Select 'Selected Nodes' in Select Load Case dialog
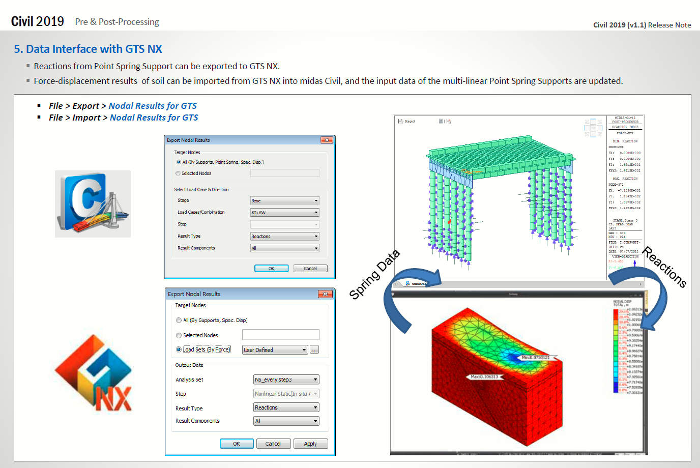Screen dimensions: 700x468 coord(178,173)
